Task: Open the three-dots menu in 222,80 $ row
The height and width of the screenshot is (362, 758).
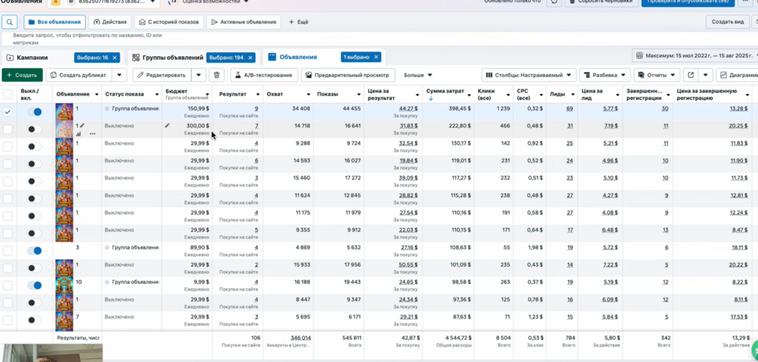Action: 93,133
